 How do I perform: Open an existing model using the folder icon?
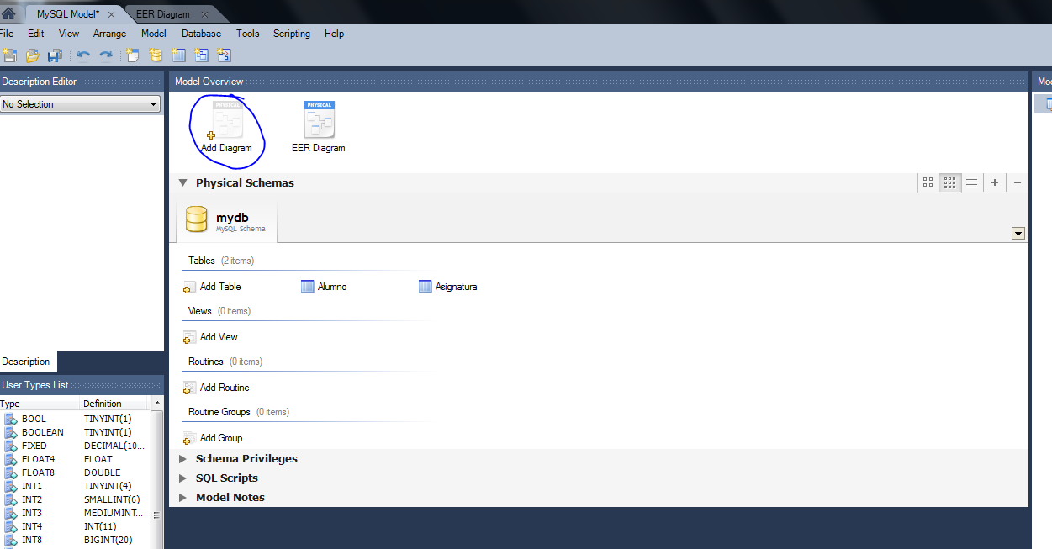click(32, 55)
